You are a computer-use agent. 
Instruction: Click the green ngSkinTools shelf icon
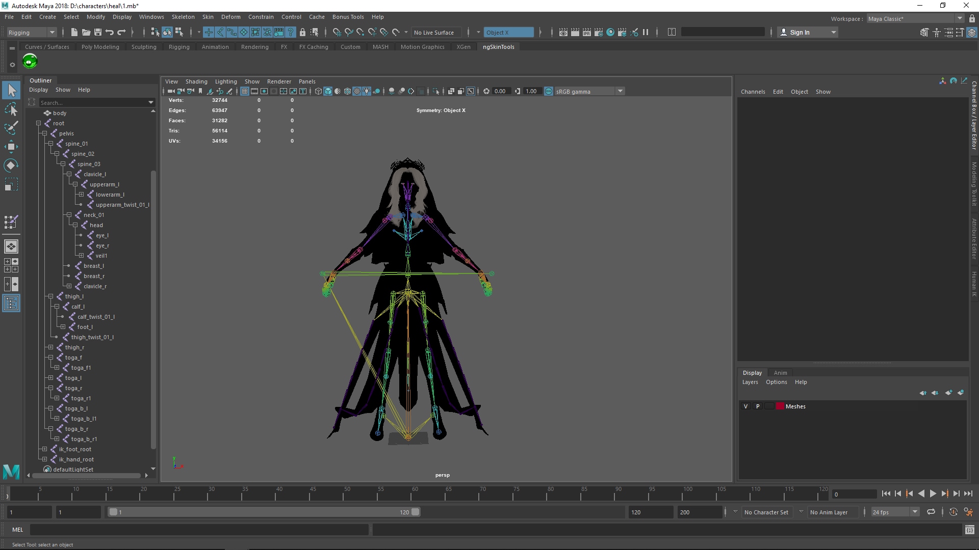[x=30, y=62]
